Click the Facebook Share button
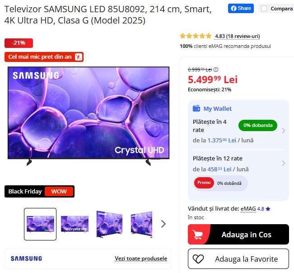Screen dimensions: 294x273 tap(241, 9)
